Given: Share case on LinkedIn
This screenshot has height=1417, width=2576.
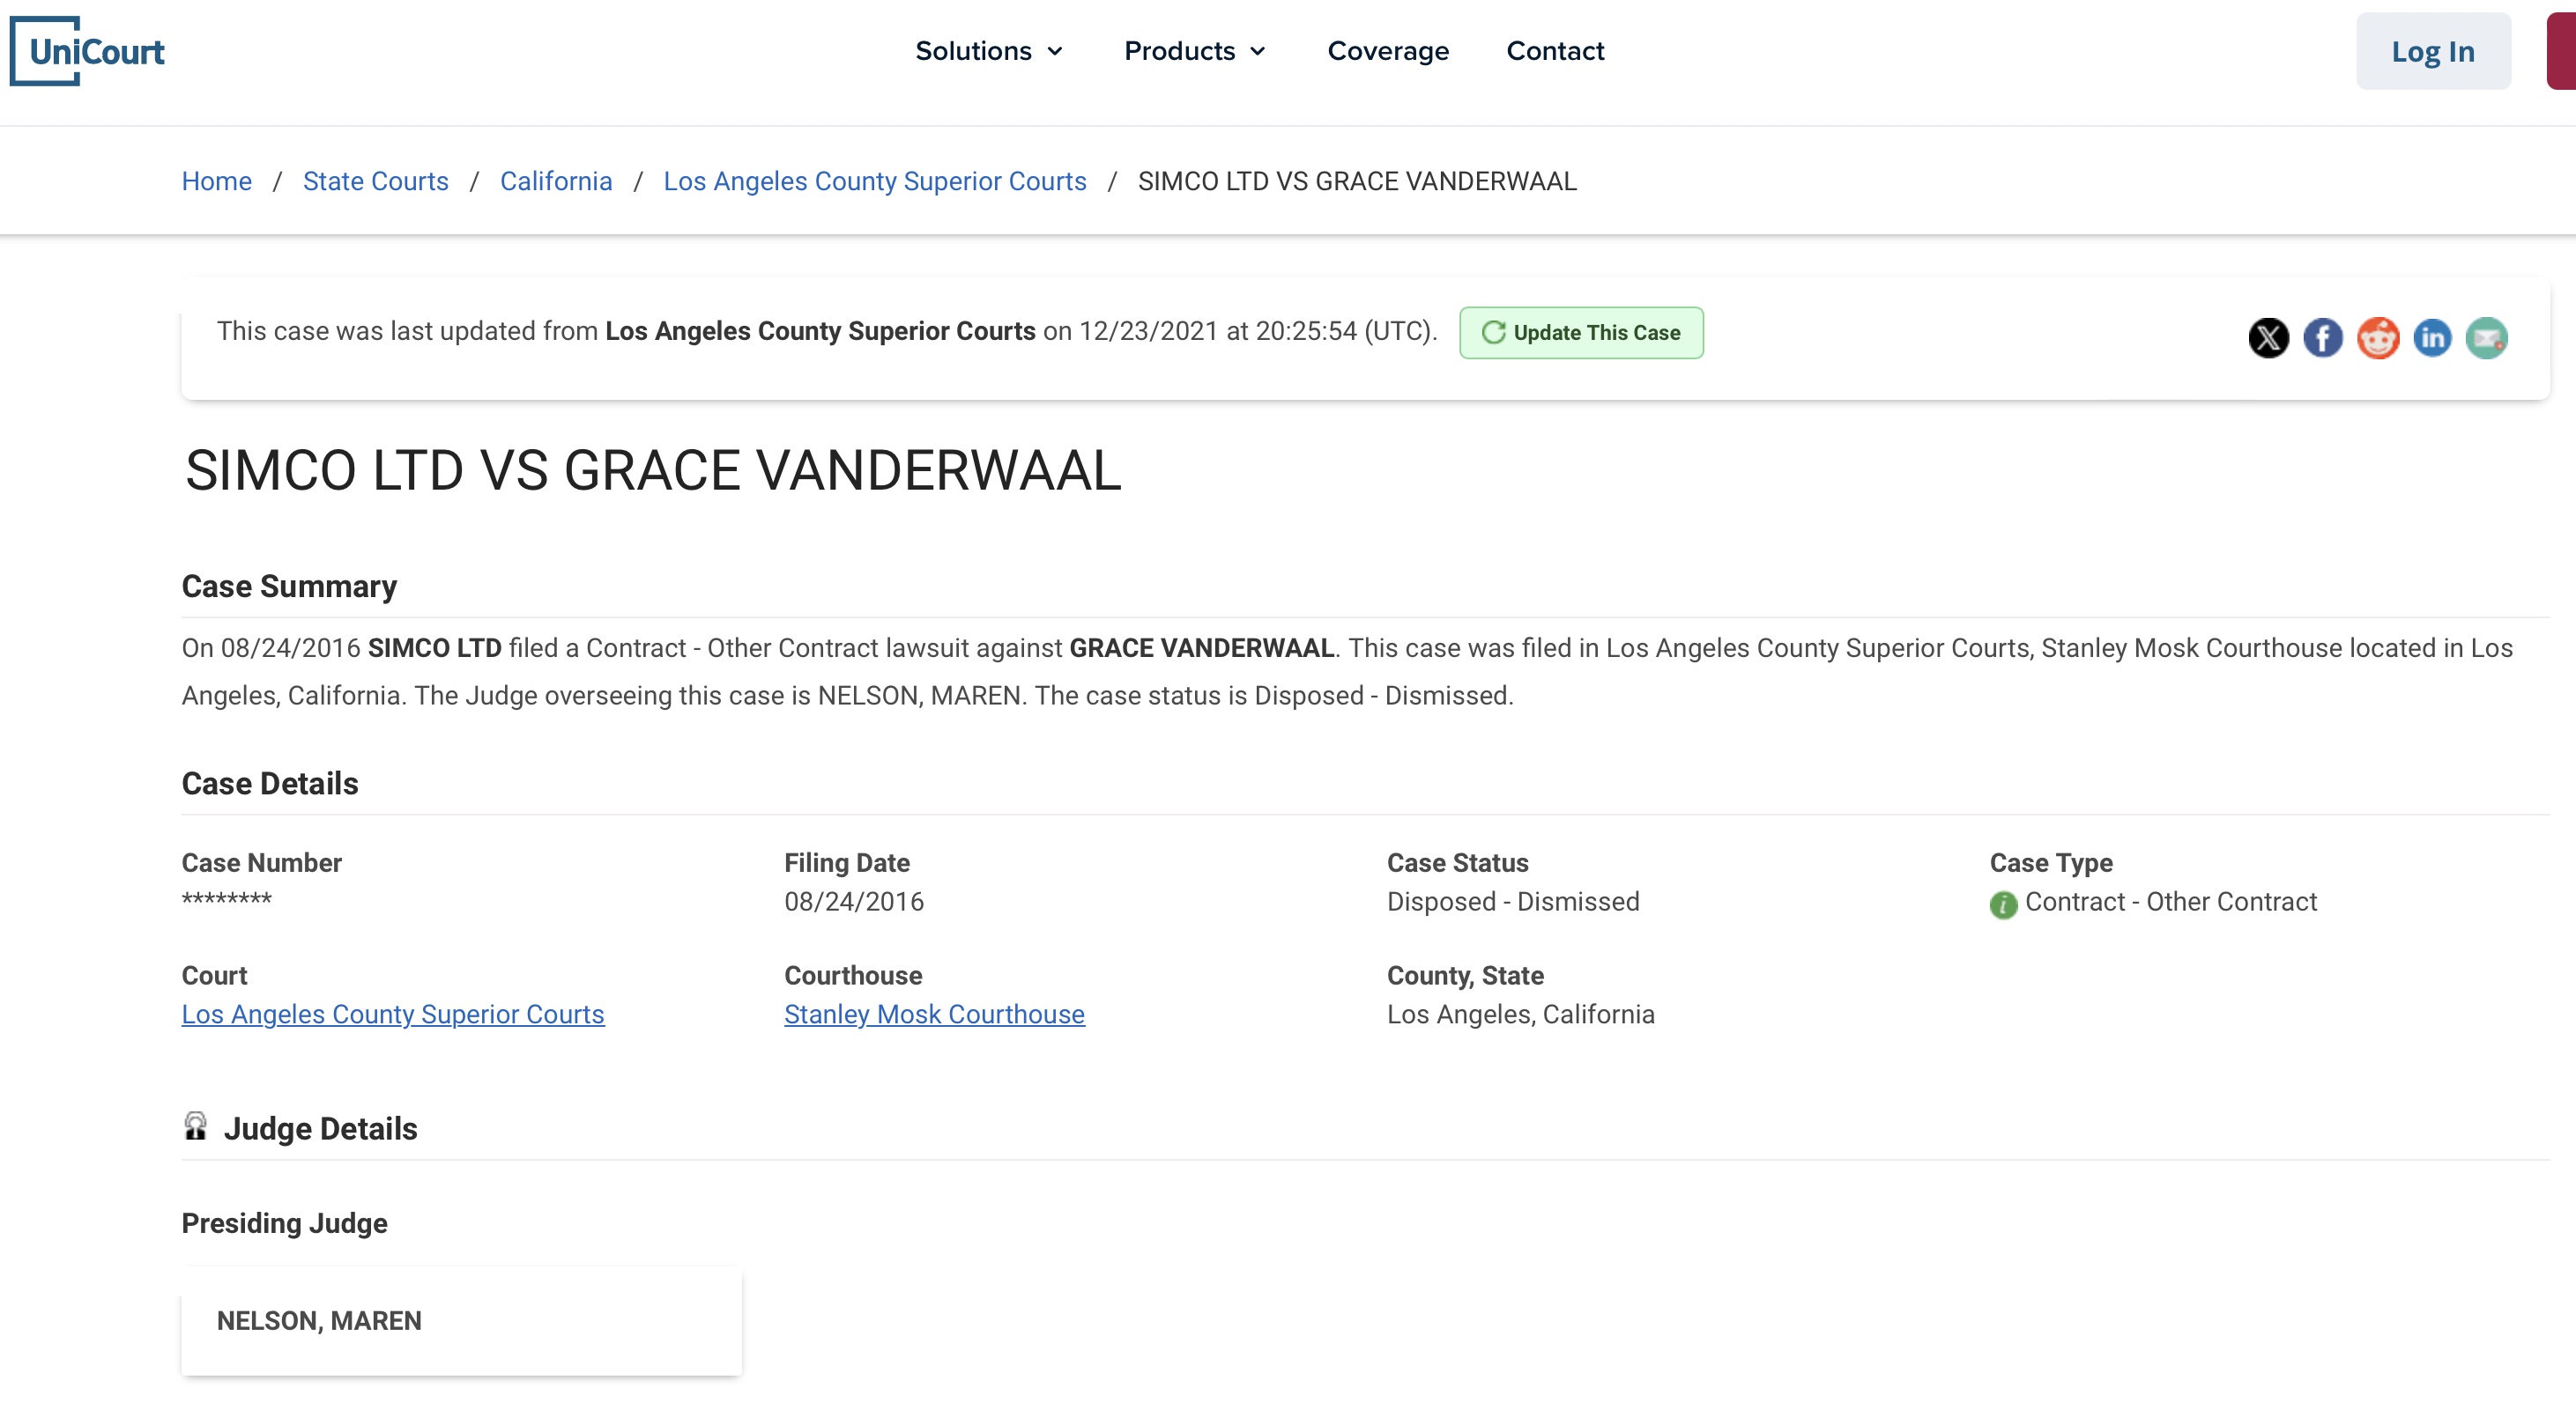Looking at the screenshot, I should coord(2432,338).
